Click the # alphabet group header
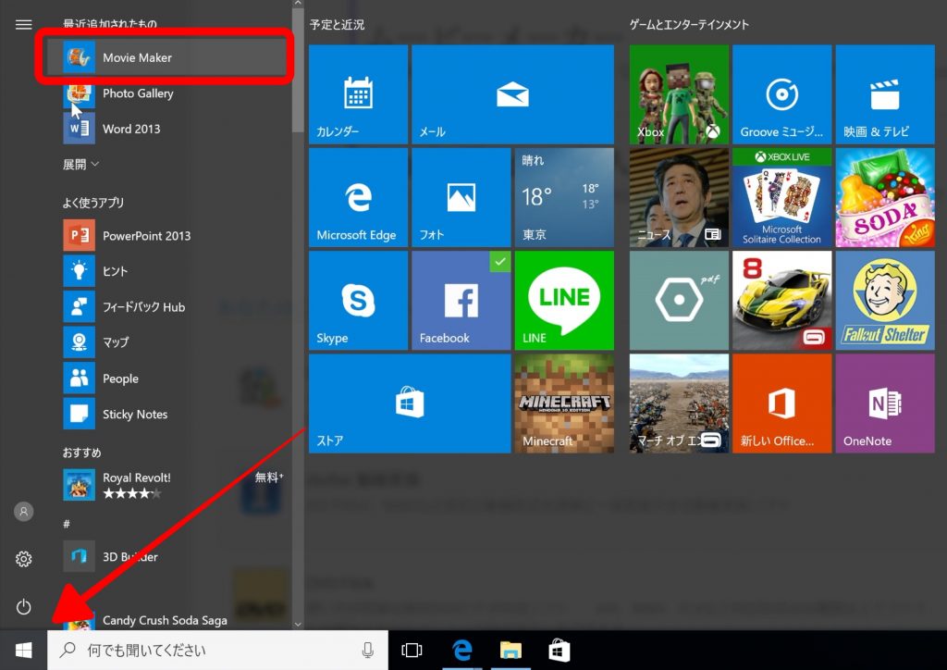The height and width of the screenshot is (670, 947). pos(67,524)
